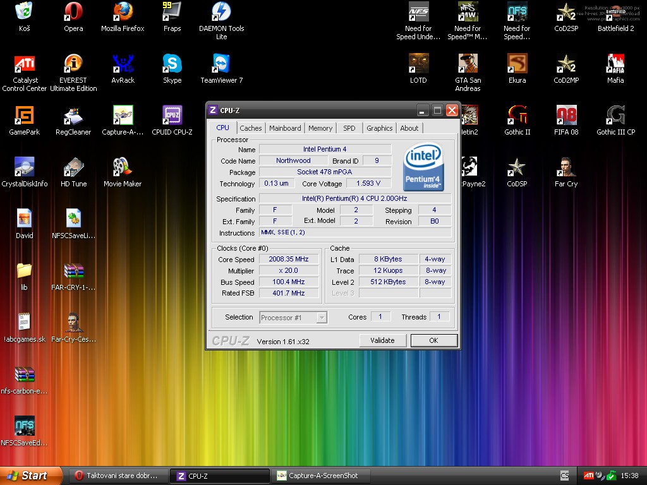Screen dimensions: 647x485
Task: Open the Fraps desktop shortcut
Action: [x=172, y=12]
